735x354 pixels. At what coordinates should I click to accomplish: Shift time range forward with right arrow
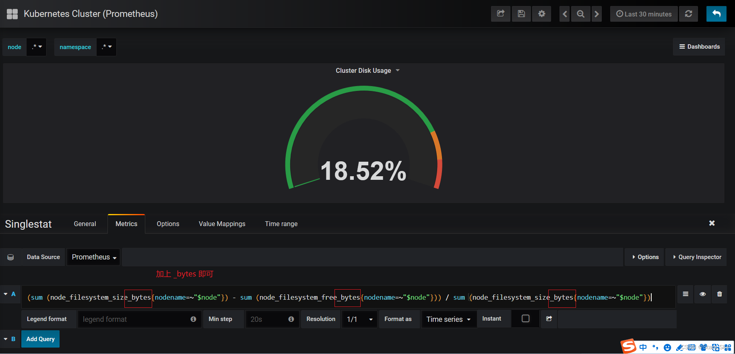[x=597, y=14]
